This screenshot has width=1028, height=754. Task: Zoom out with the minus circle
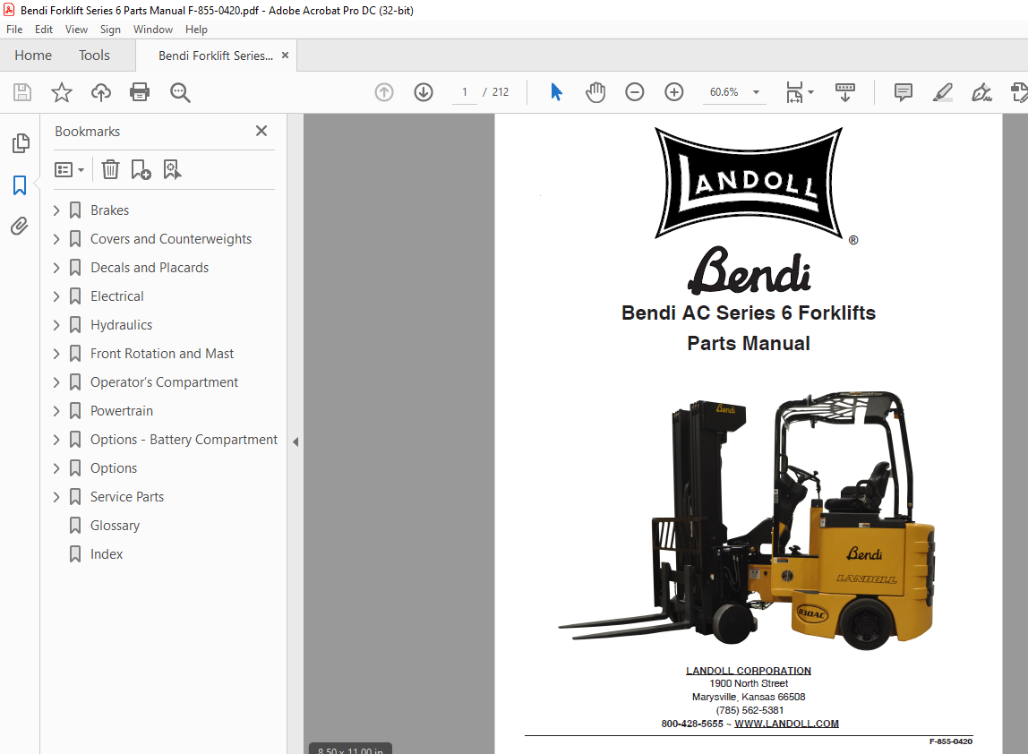(635, 92)
